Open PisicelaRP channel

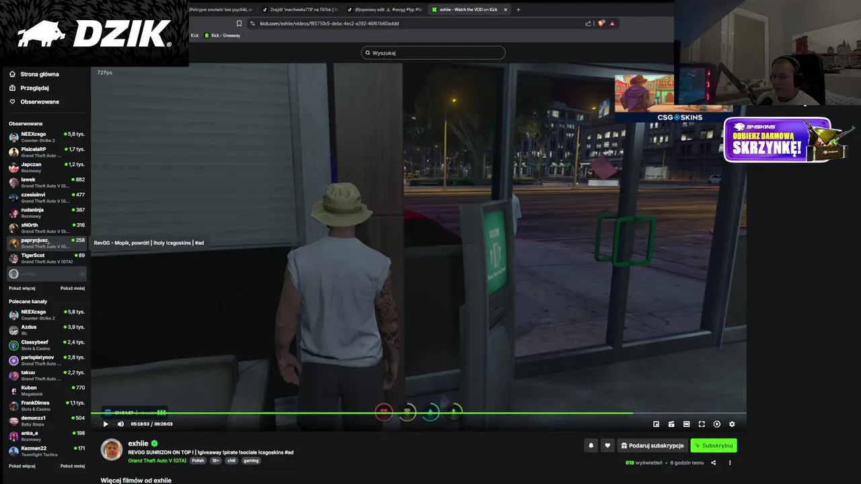pyautogui.click(x=46, y=152)
